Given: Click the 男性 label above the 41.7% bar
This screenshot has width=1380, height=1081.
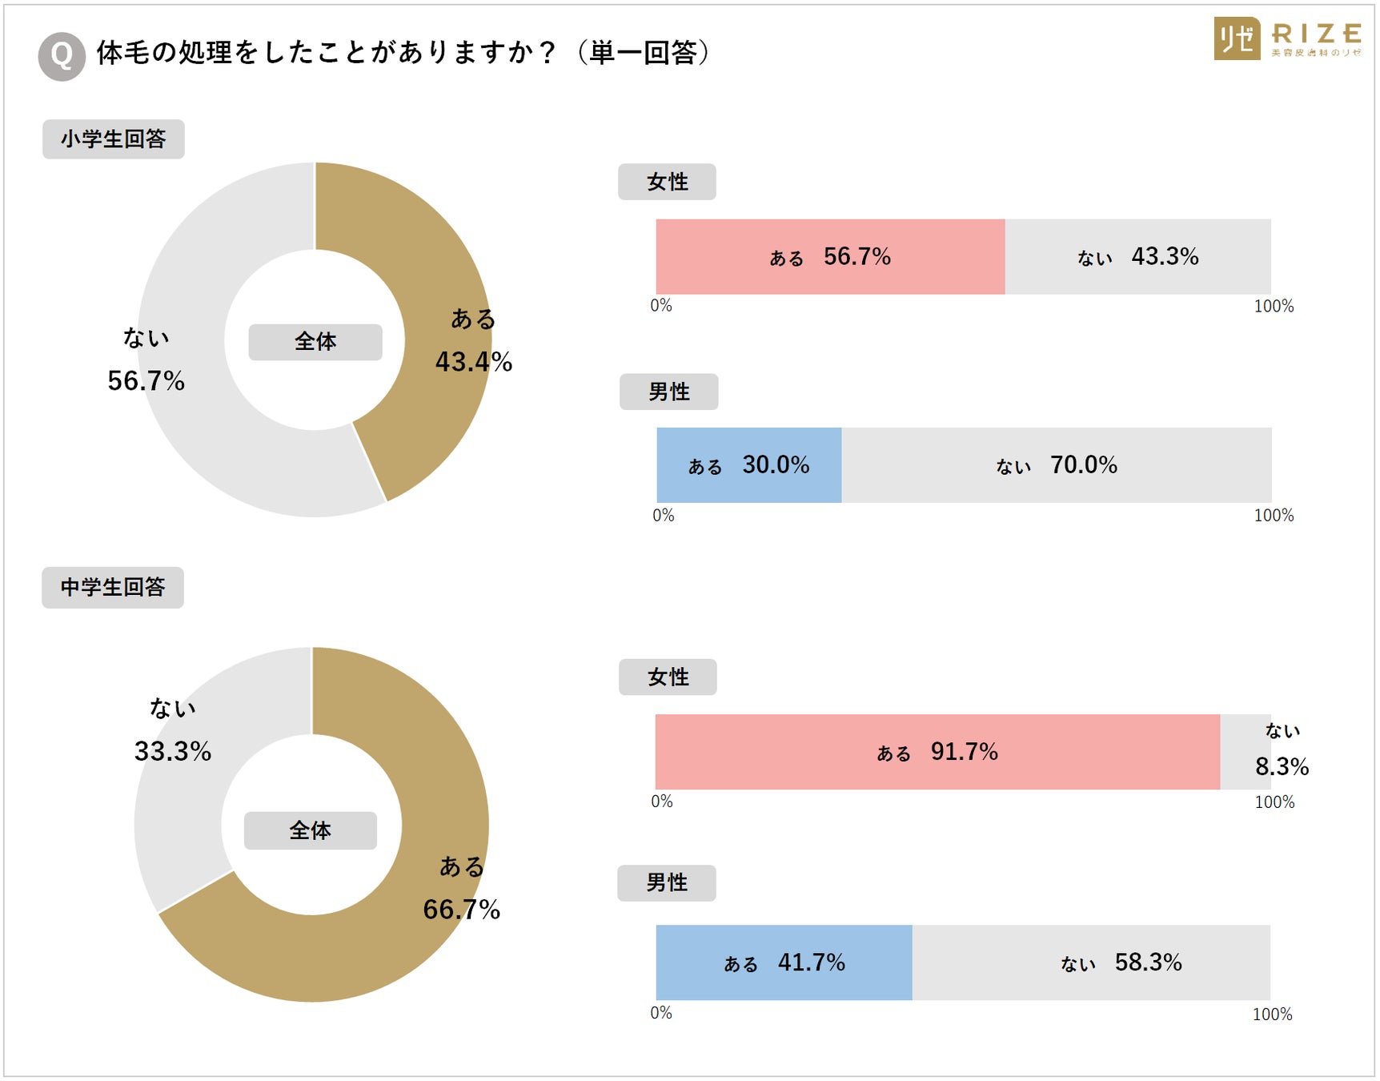Looking at the screenshot, I should tap(667, 883).
